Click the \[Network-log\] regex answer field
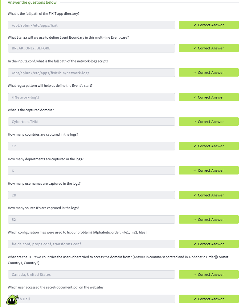This screenshot has height=307, width=245. (91, 97)
